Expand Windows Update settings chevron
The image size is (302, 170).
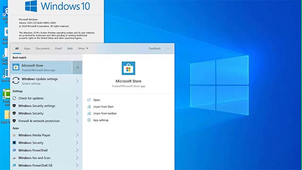tap(77, 81)
